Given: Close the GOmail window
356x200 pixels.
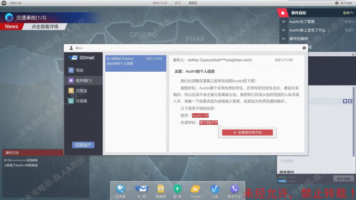Looking at the screenshot, I should (x=304, y=48).
